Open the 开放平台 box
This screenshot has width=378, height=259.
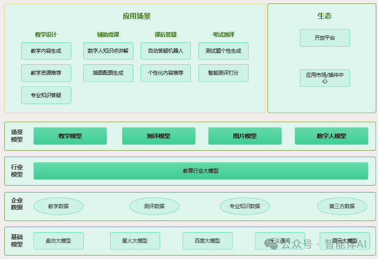click(x=324, y=38)
